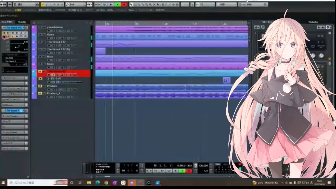Click the red Record button in transport panel

click(x=189, y=171)
